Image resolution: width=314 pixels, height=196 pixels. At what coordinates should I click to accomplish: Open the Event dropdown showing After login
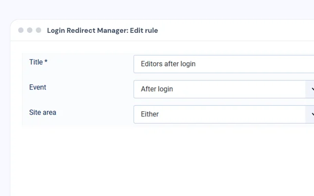tap(224, 89)
